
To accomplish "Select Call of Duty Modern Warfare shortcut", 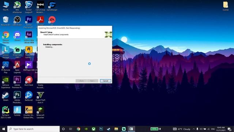I will (x=40, y=7).
